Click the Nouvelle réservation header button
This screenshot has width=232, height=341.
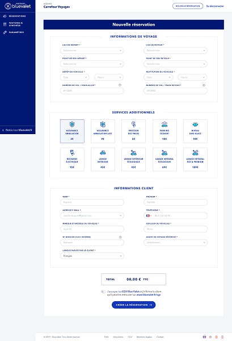coord(188,6)
